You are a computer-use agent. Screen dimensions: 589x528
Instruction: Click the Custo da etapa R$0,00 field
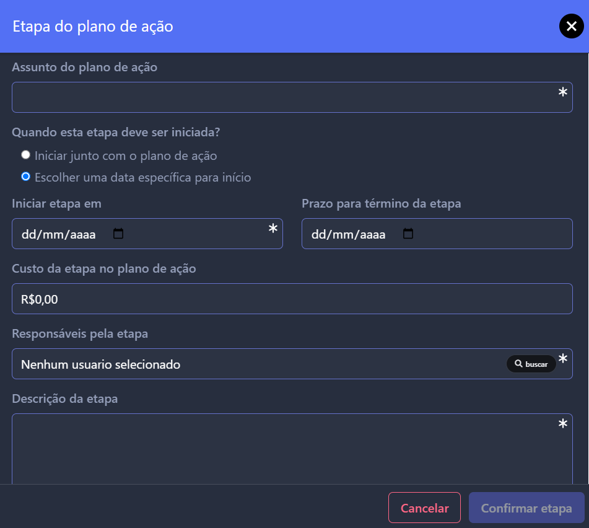click(x=292, y=299)
